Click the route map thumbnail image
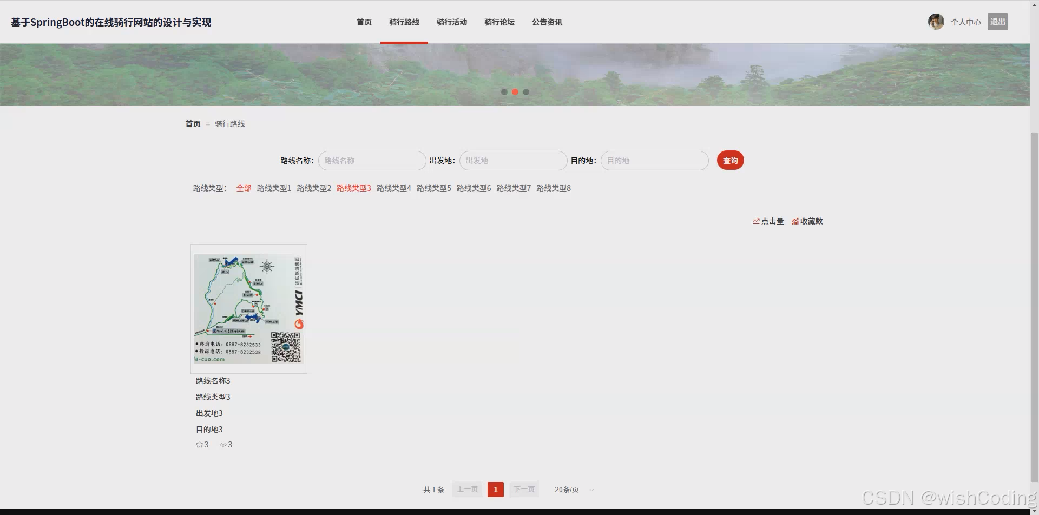 pos(248,308)
